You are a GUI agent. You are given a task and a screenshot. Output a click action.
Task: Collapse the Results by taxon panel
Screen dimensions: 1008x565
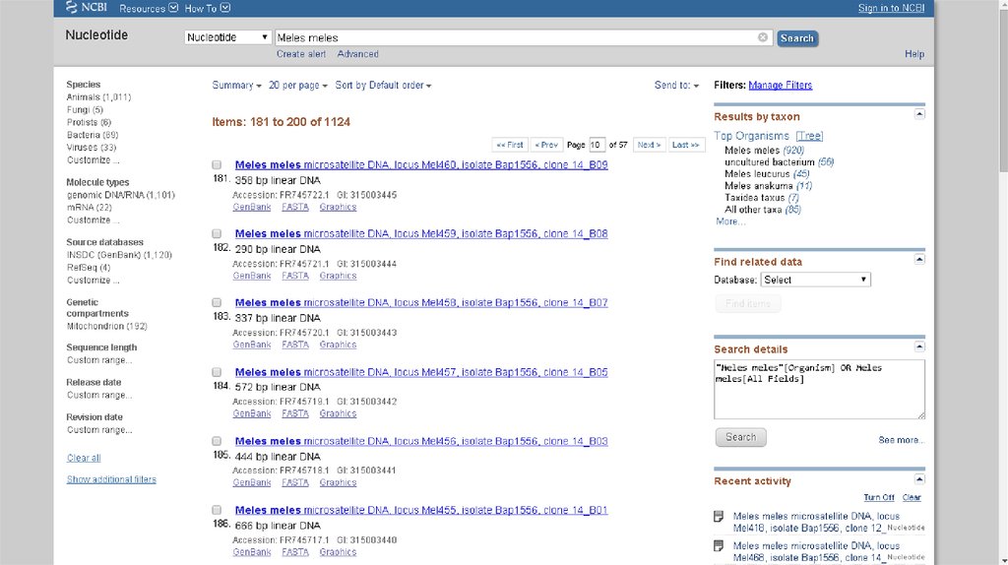(x=919, y=114)
